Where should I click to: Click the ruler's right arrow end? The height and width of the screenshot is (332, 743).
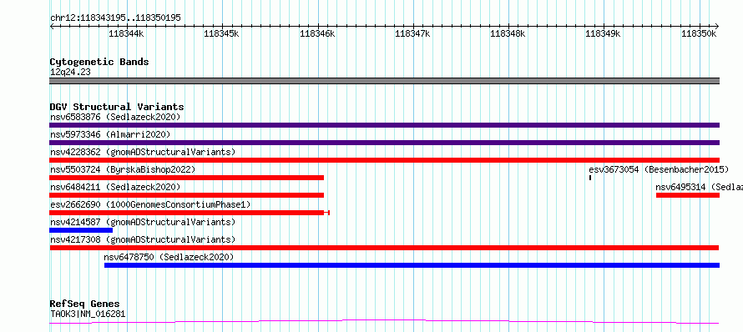pos(717,26)
